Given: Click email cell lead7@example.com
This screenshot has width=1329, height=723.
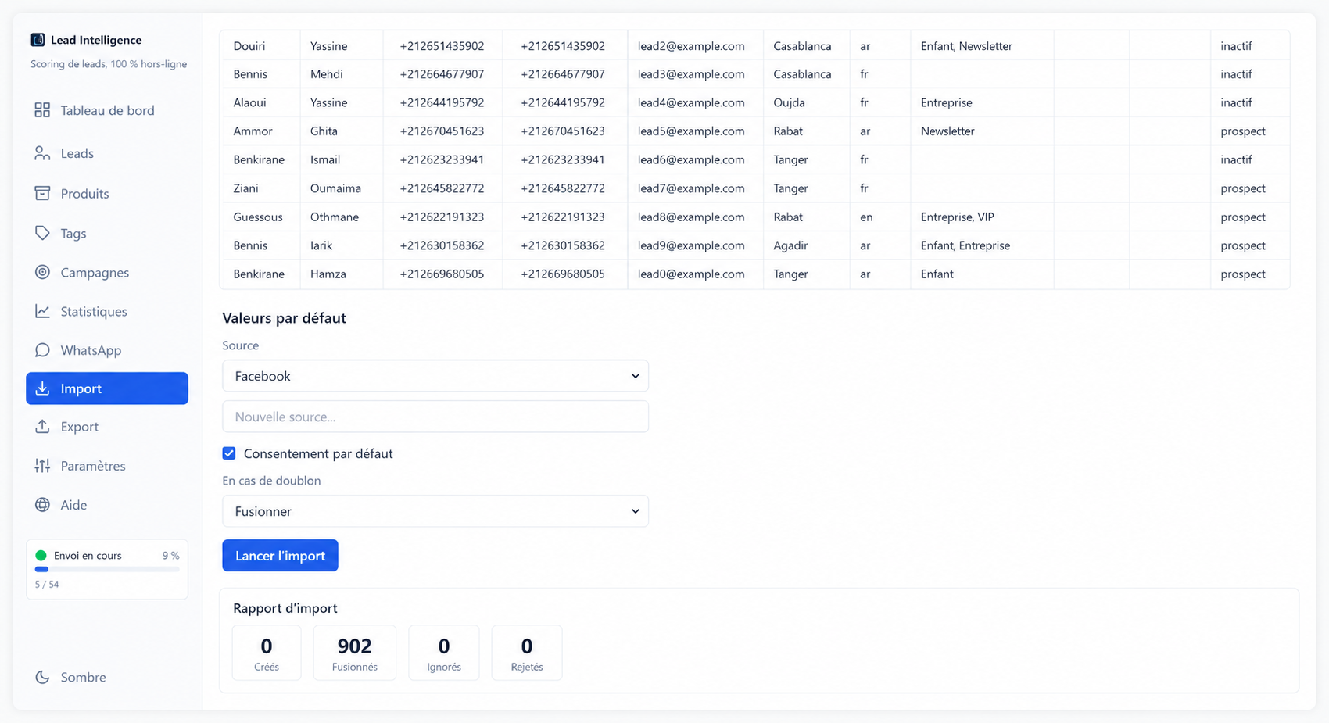Looking at the screenshot, I should (x=691, y=188).
